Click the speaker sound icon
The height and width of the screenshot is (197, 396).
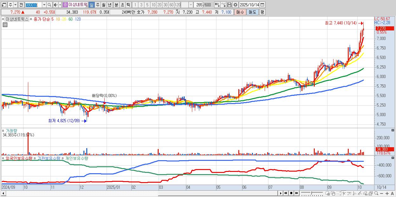(x=56, y=5)
